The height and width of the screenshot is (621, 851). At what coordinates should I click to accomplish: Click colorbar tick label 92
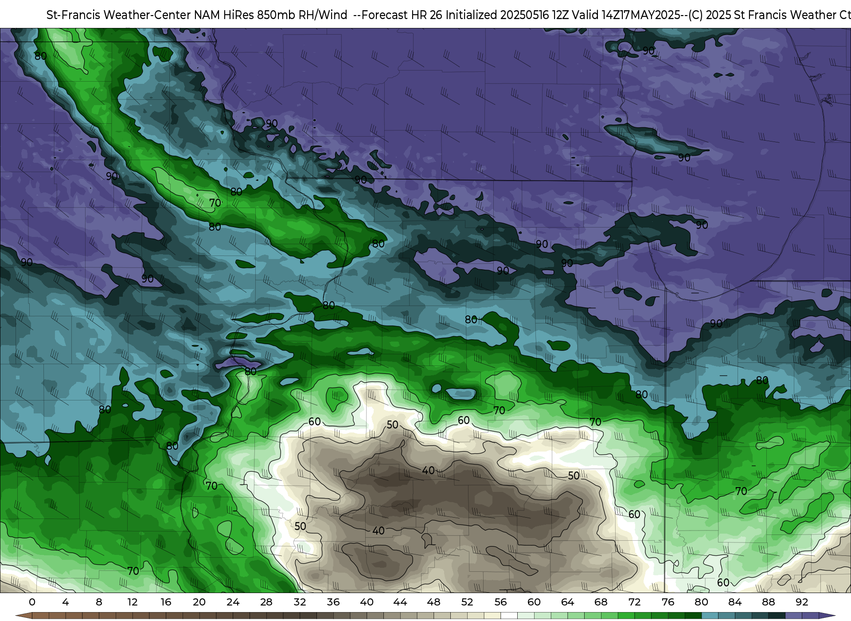[x=802, y=602]
